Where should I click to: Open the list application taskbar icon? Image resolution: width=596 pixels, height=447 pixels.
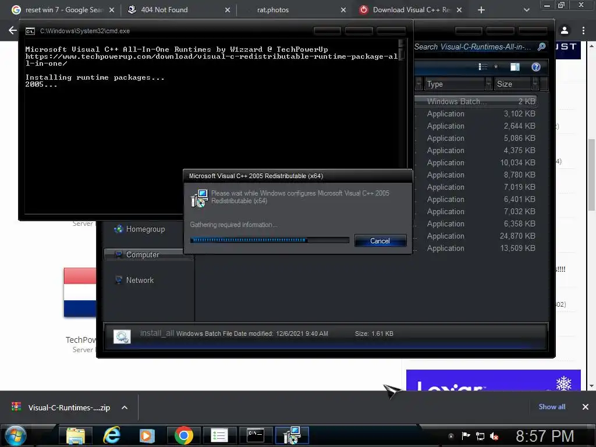click(x=219, y=435)
